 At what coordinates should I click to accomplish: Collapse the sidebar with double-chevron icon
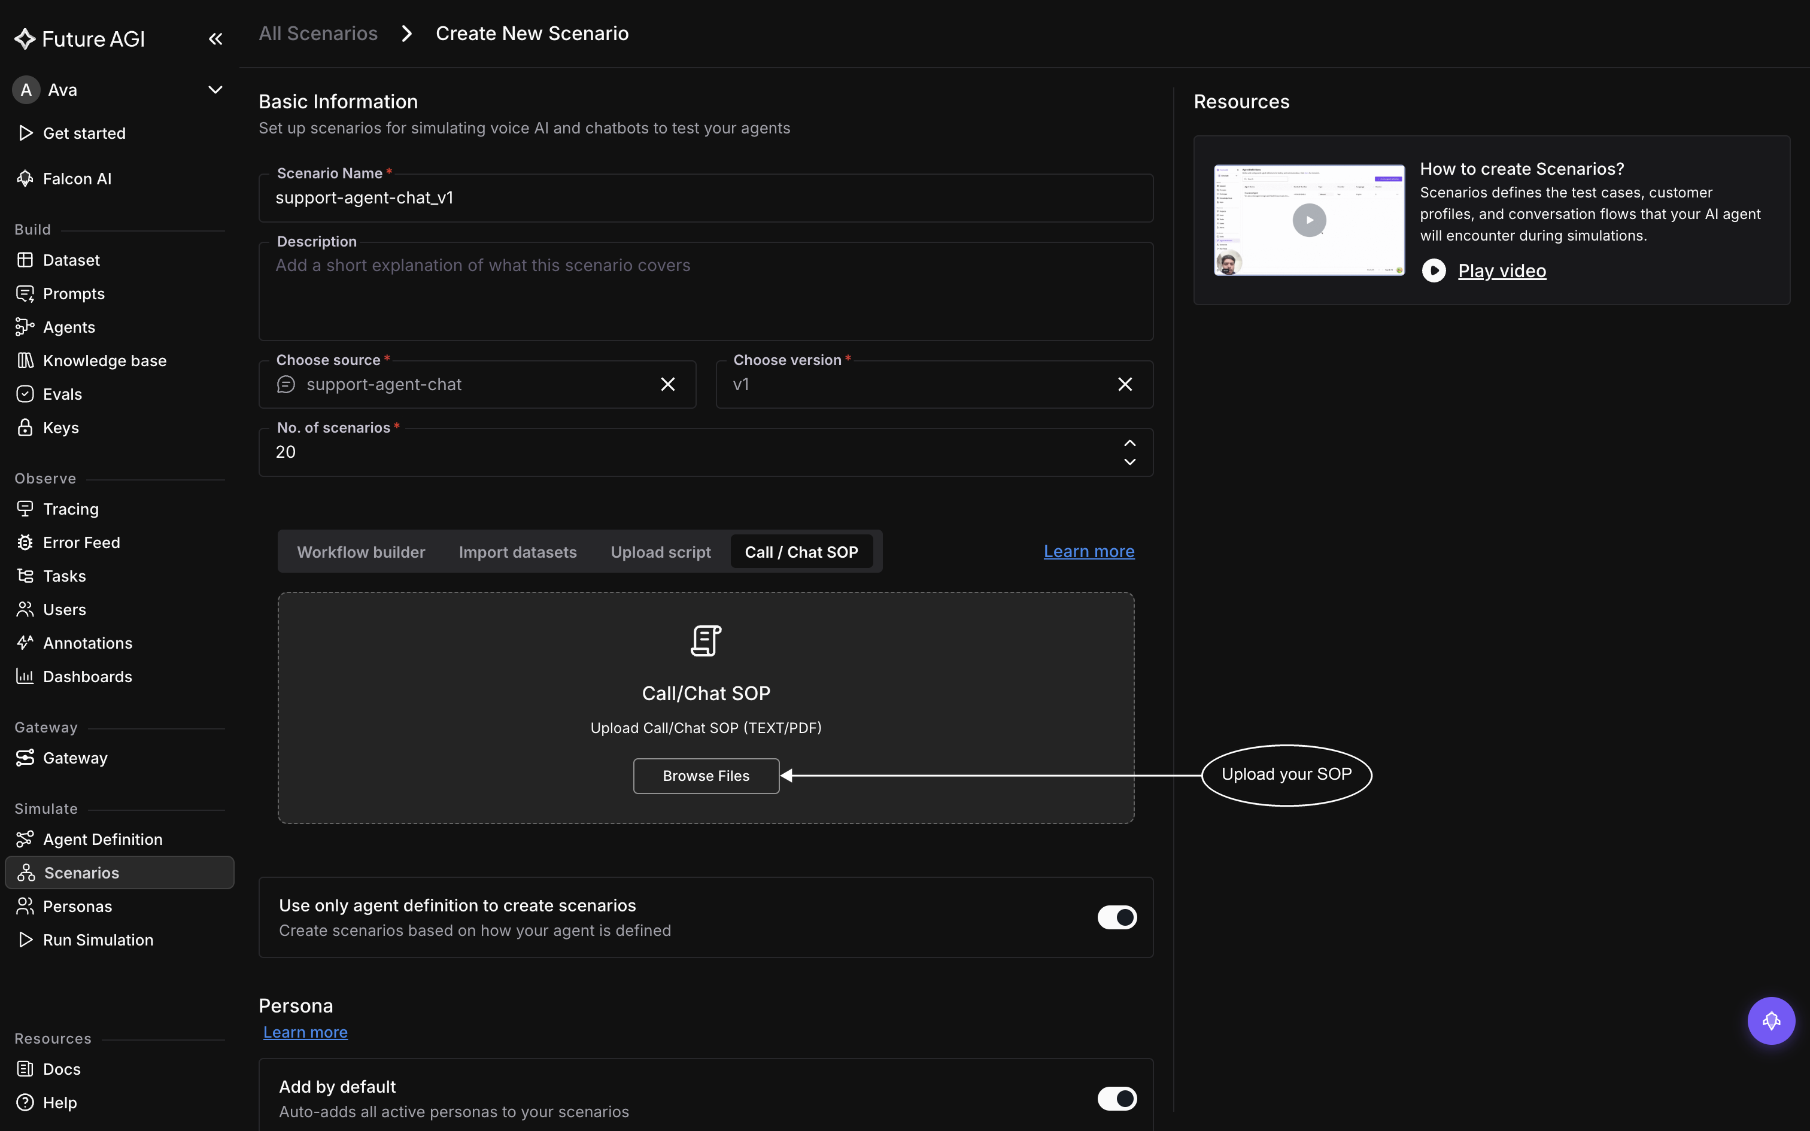(x=215, y=39)
